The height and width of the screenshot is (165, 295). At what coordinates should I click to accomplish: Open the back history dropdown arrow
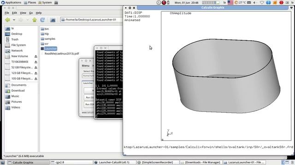tap(14, 20)
